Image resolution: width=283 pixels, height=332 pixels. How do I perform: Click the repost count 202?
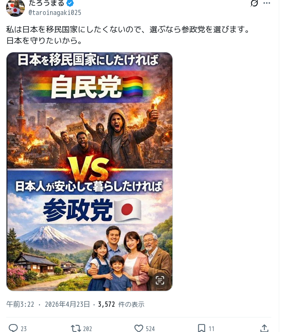88,329
